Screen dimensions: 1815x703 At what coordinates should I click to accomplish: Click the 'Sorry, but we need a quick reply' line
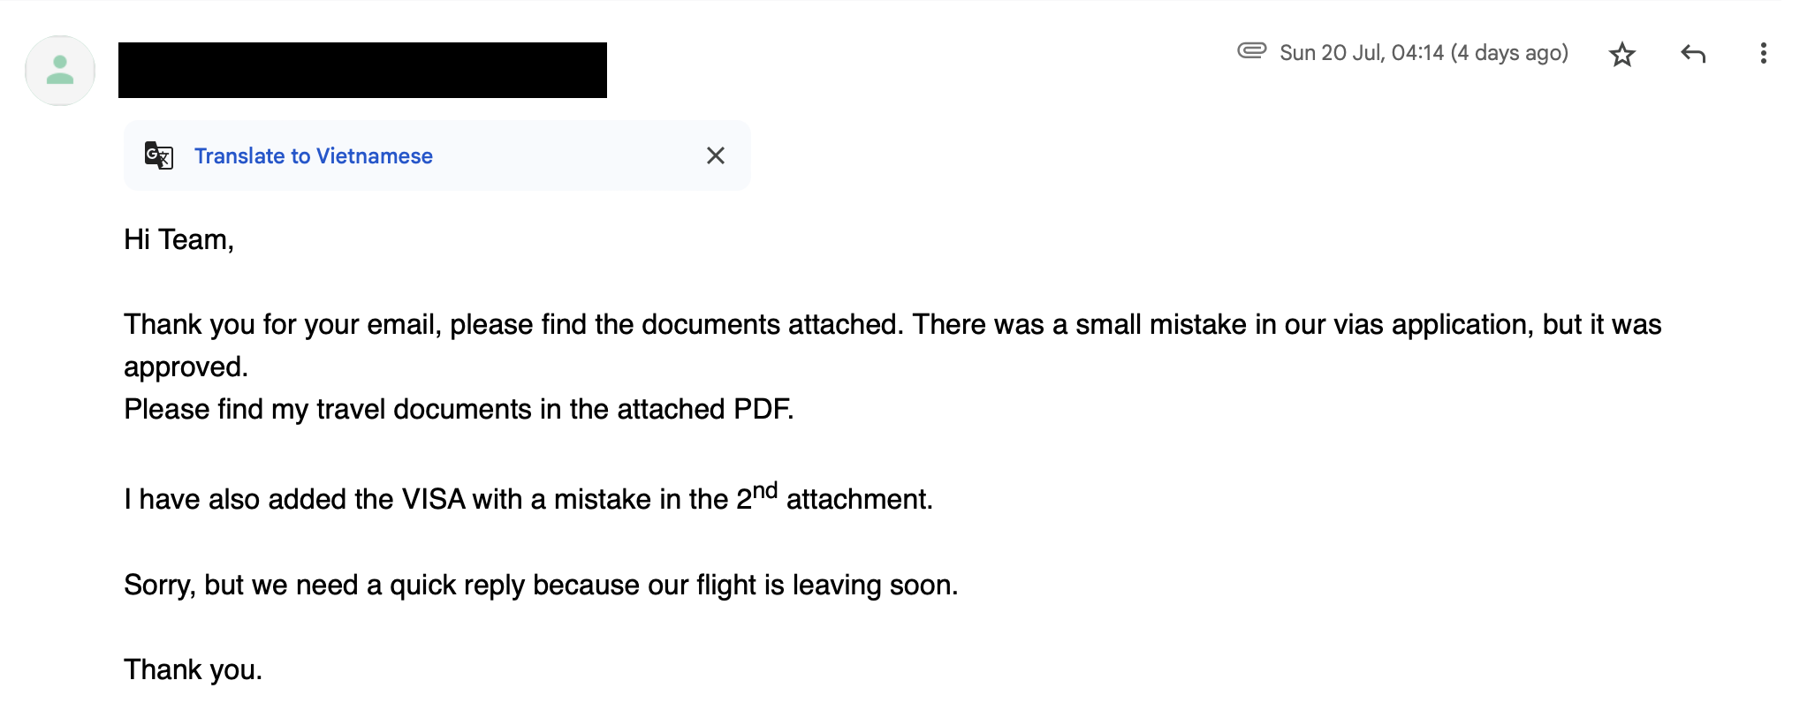[x=541, y=585]
